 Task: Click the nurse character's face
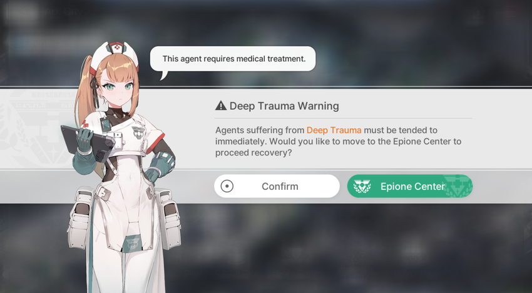tap(118, 89)
